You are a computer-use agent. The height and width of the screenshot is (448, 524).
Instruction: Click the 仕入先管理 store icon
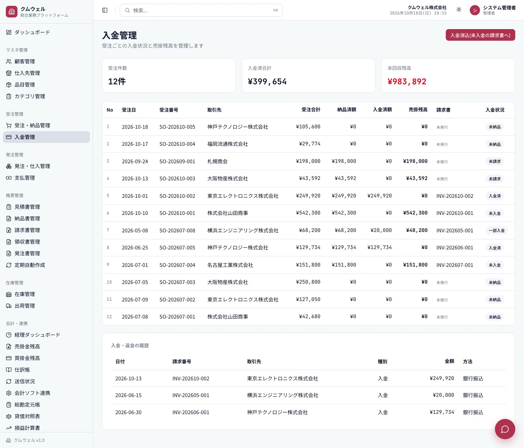click(x=9, y=73)
